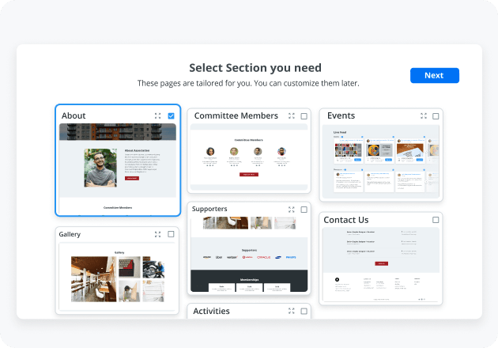Click the blue Next button
This screenshot has height=348, width=498.
tap(435, 75)
